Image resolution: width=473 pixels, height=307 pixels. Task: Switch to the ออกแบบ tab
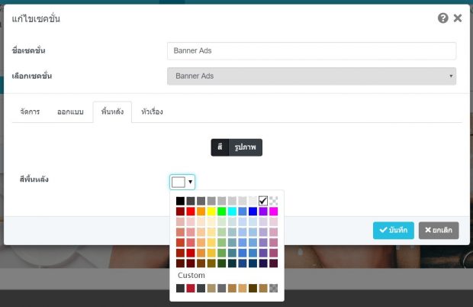tap(70, 112)
